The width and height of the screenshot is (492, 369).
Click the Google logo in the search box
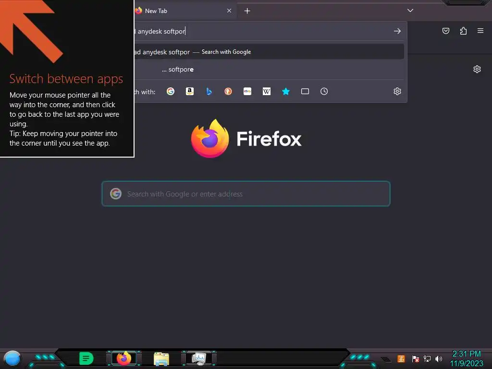coord(116,194)
